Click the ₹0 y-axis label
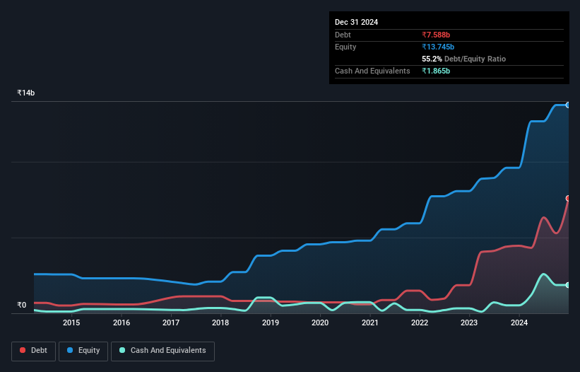This screenshot has height=372, width=580. coord(22,305)
